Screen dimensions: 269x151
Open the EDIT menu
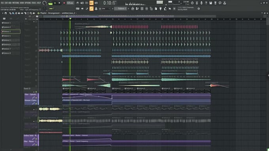tap(6, 3)
